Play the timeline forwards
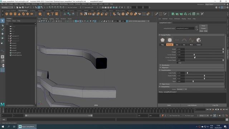Viewport: 229px width, 129px height. point(218,110)
